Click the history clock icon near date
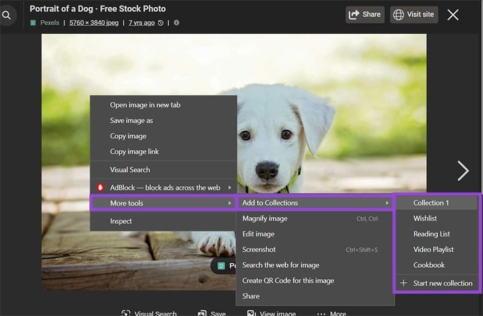 [x=161, y=23]
